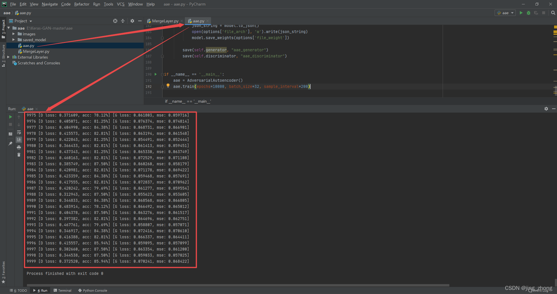Expand the images folder

point(14,34)
